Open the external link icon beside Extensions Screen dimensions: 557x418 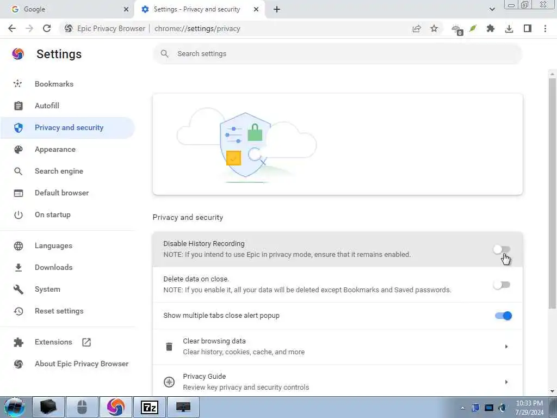[86, 342]
